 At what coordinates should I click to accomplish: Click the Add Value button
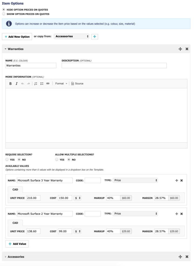(17, 244)
